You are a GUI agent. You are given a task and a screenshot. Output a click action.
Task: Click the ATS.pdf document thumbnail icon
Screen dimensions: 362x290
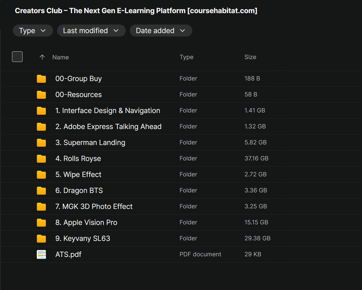coord(41,254)
